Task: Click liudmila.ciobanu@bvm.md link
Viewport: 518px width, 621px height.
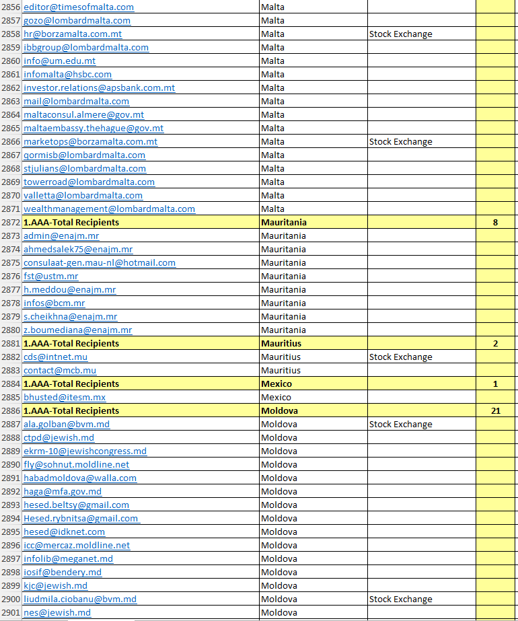Action: pos(81,599)
